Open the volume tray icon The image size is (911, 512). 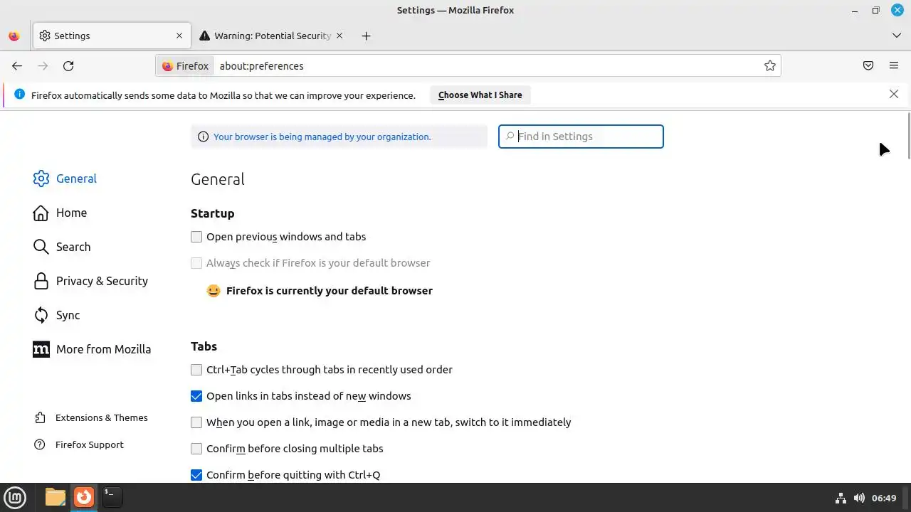pyautogui.click(x=859, y=498)
